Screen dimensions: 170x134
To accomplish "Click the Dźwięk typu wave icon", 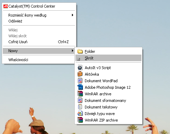I will [x=80, y=113].
